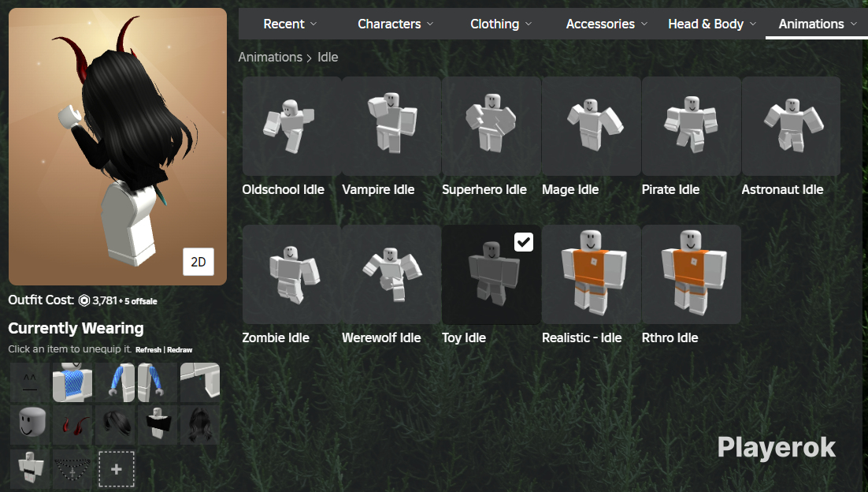
Task: Switch avatar preview to 2D
Action: point(198,262)
